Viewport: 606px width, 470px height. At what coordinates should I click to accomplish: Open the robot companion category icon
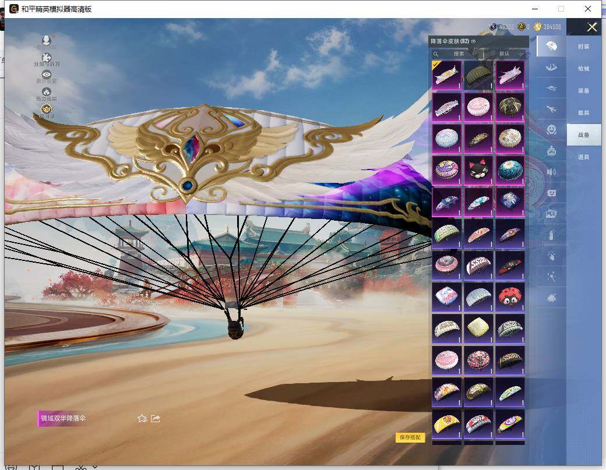(551, 151)
